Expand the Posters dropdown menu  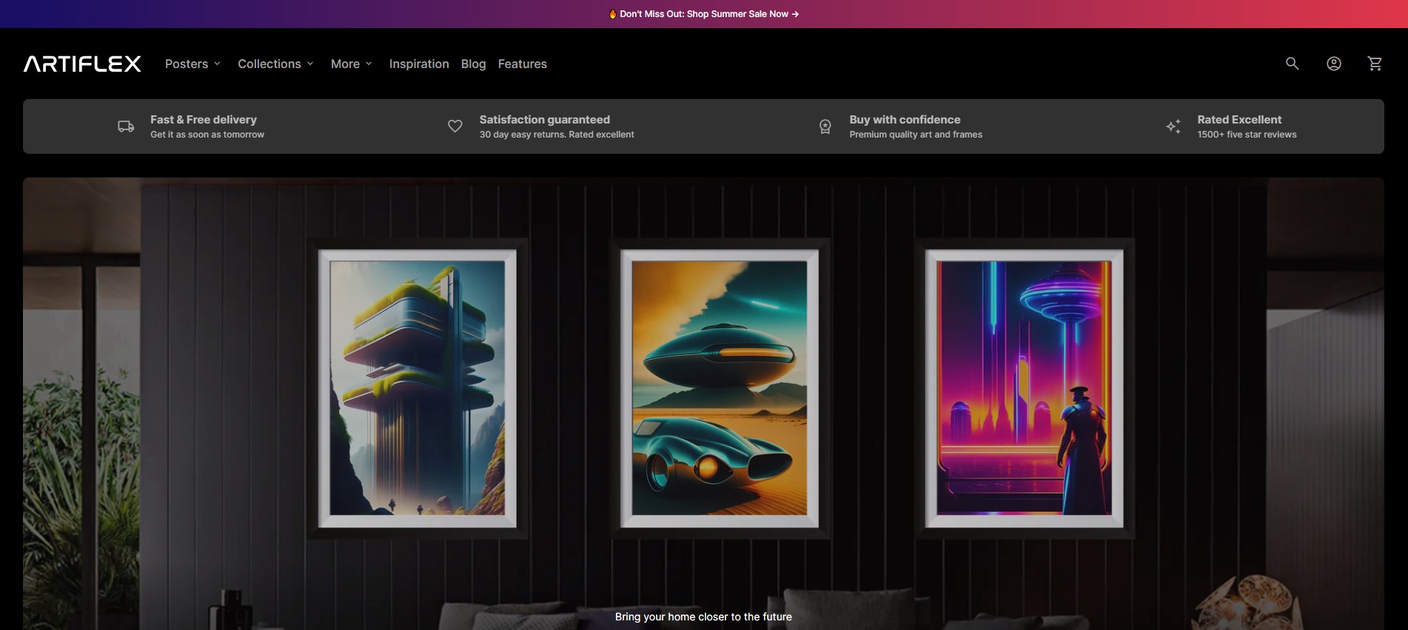coord(192,64)
